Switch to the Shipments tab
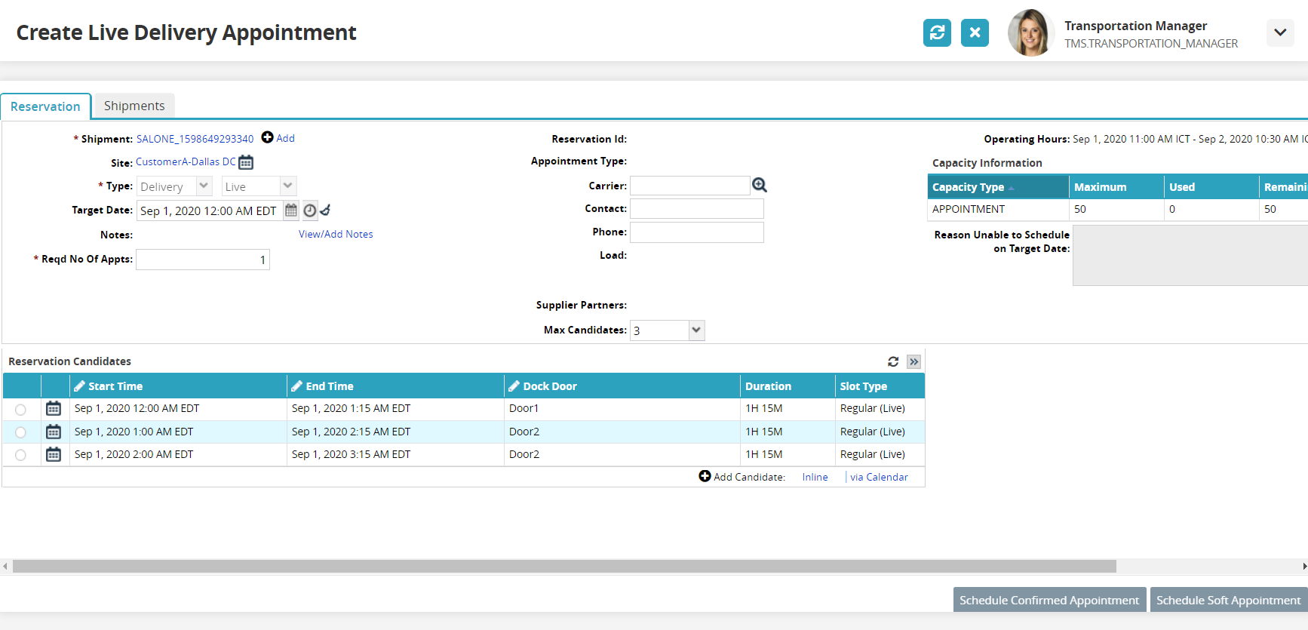This screenshot has height=630, width=1308. [x=134, y=106]
